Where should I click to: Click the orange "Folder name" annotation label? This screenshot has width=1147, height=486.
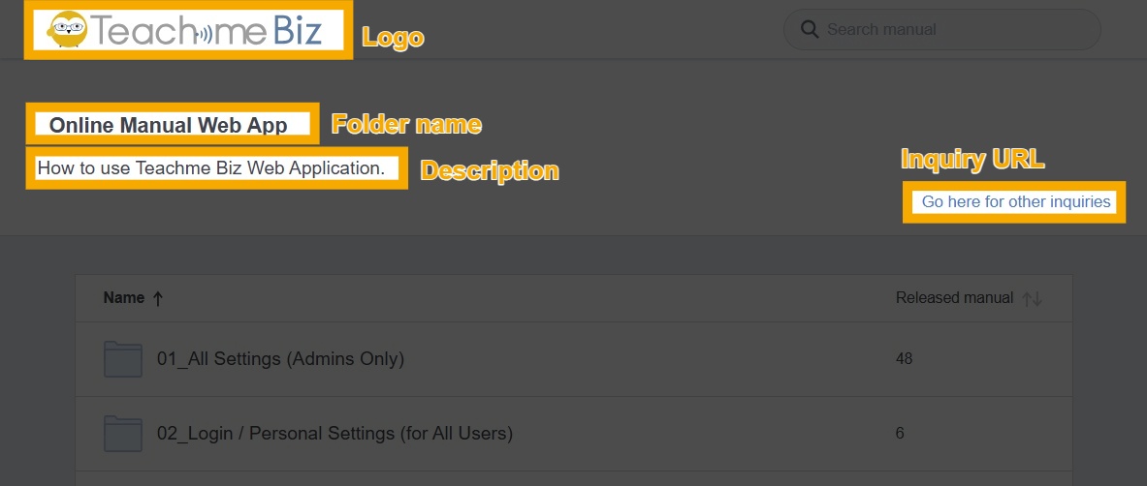tap(406, 124)
